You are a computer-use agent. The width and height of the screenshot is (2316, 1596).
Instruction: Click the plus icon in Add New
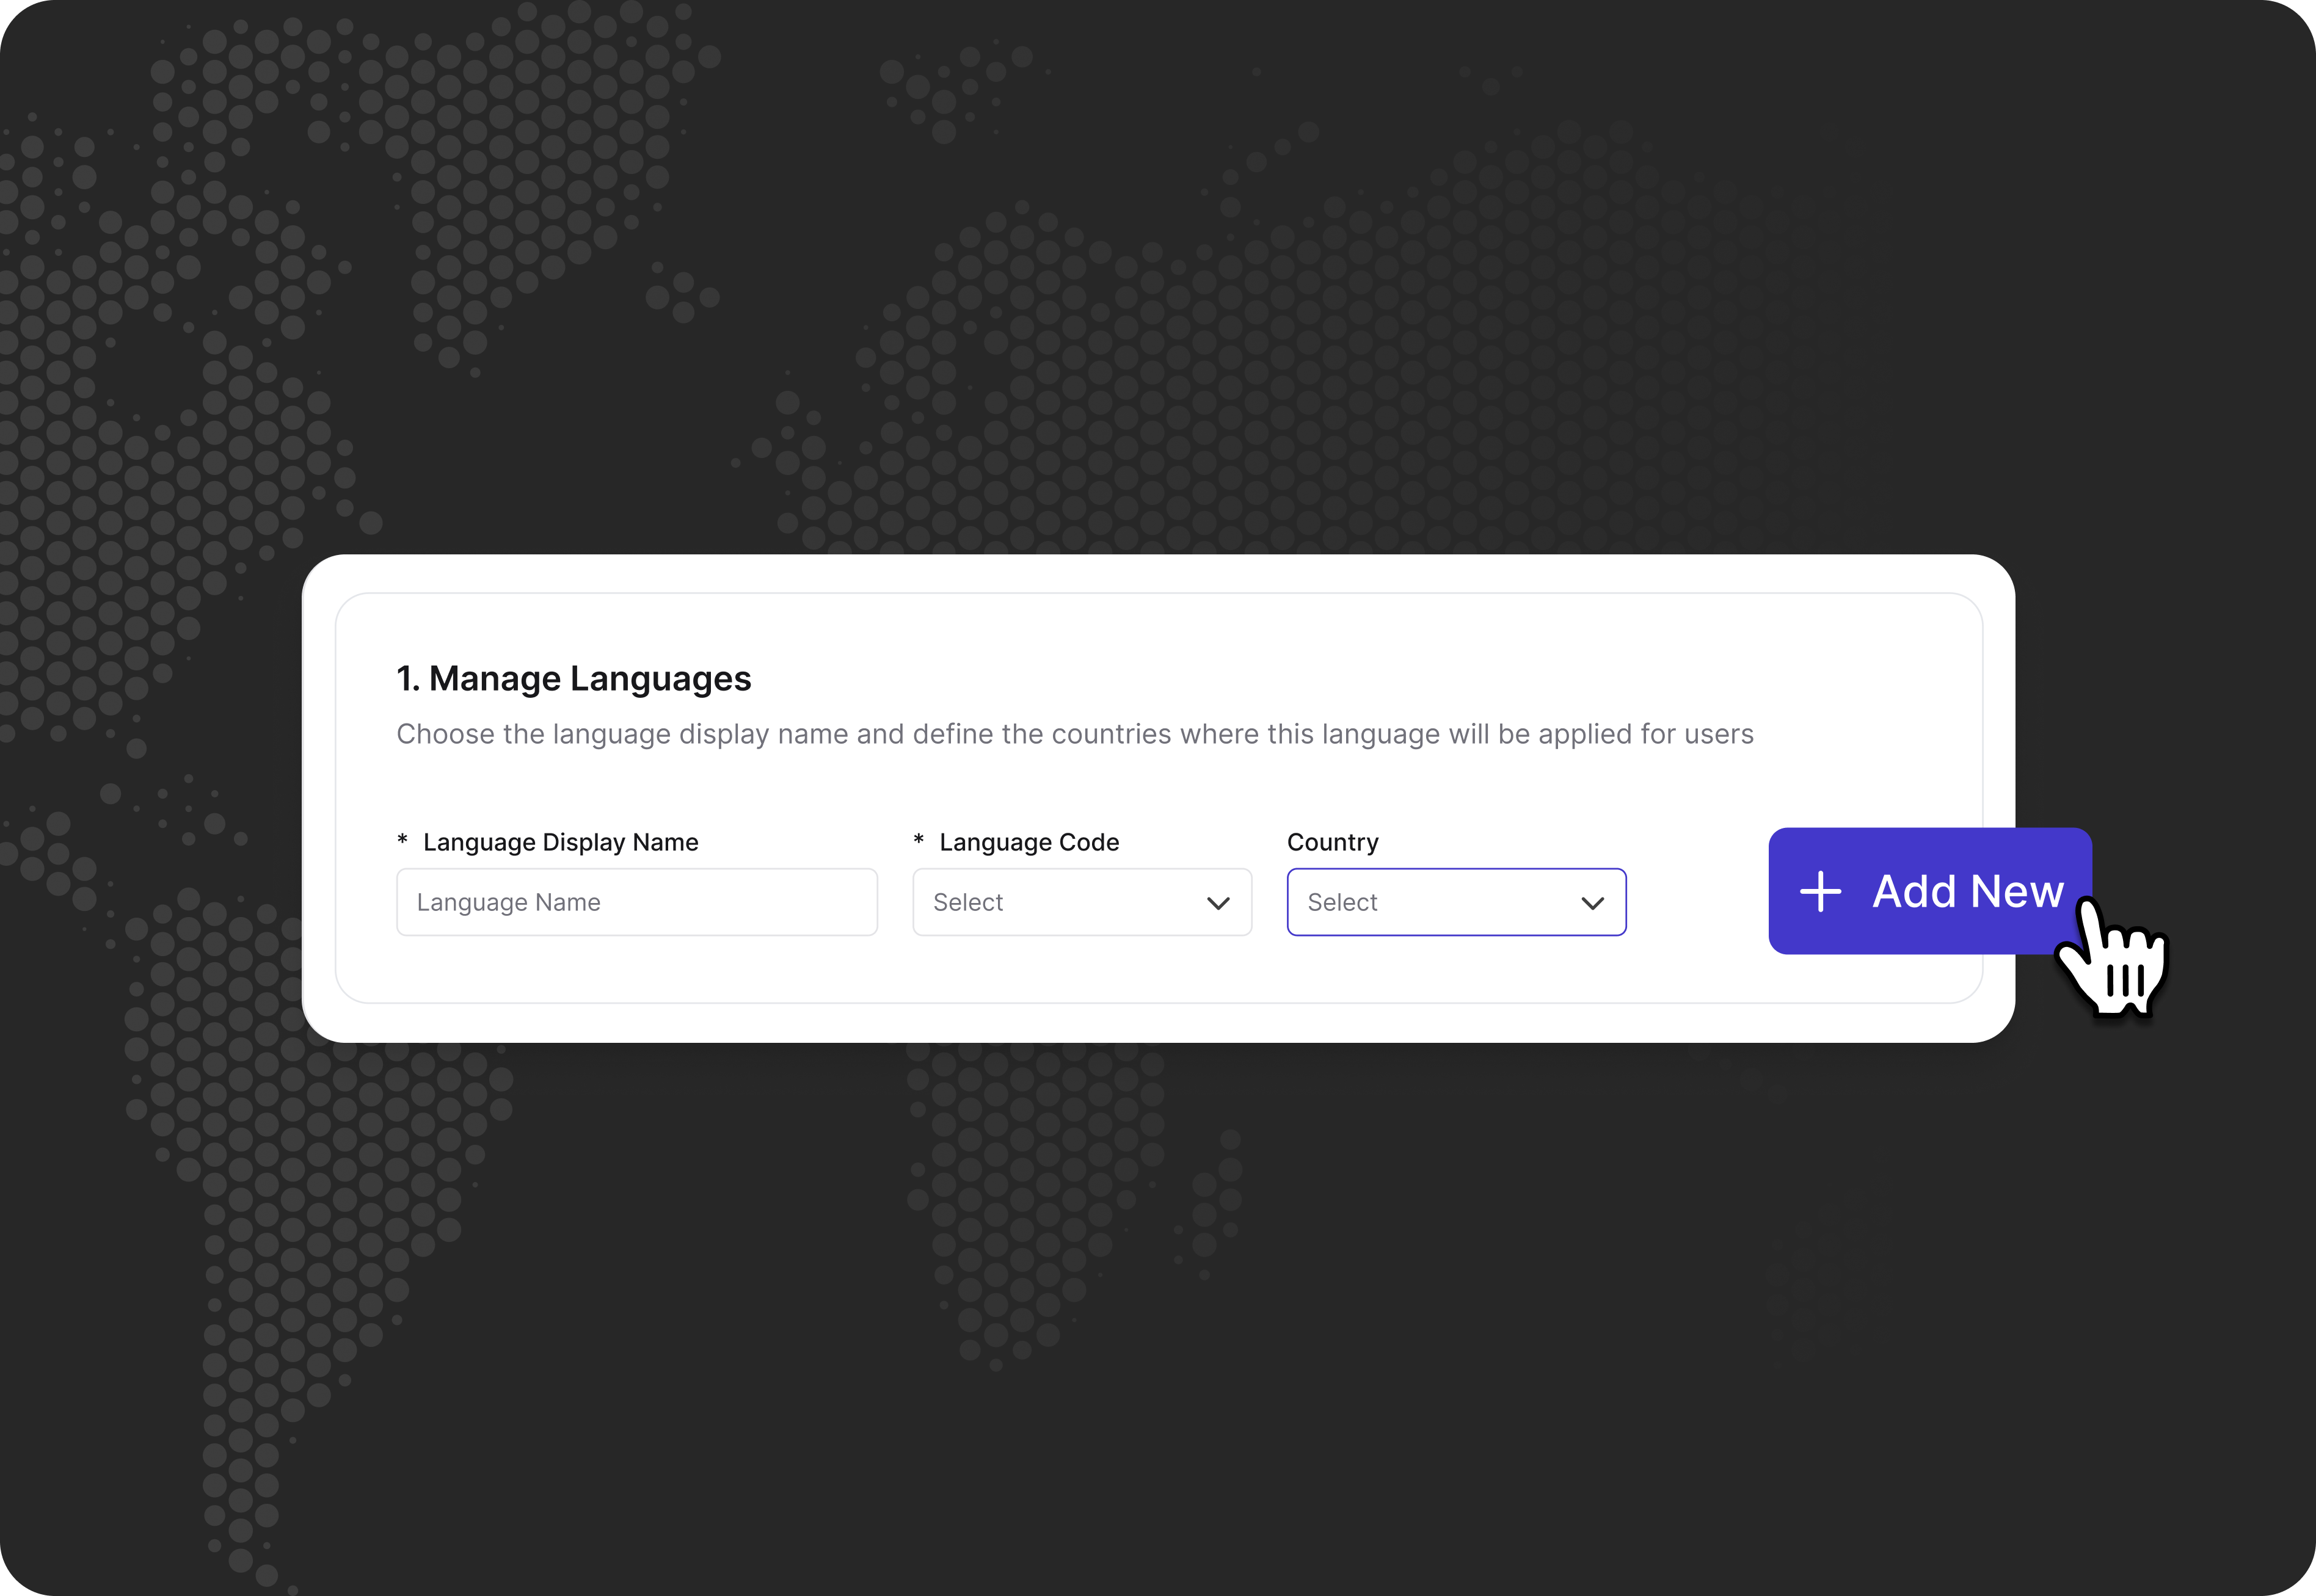1820,891
